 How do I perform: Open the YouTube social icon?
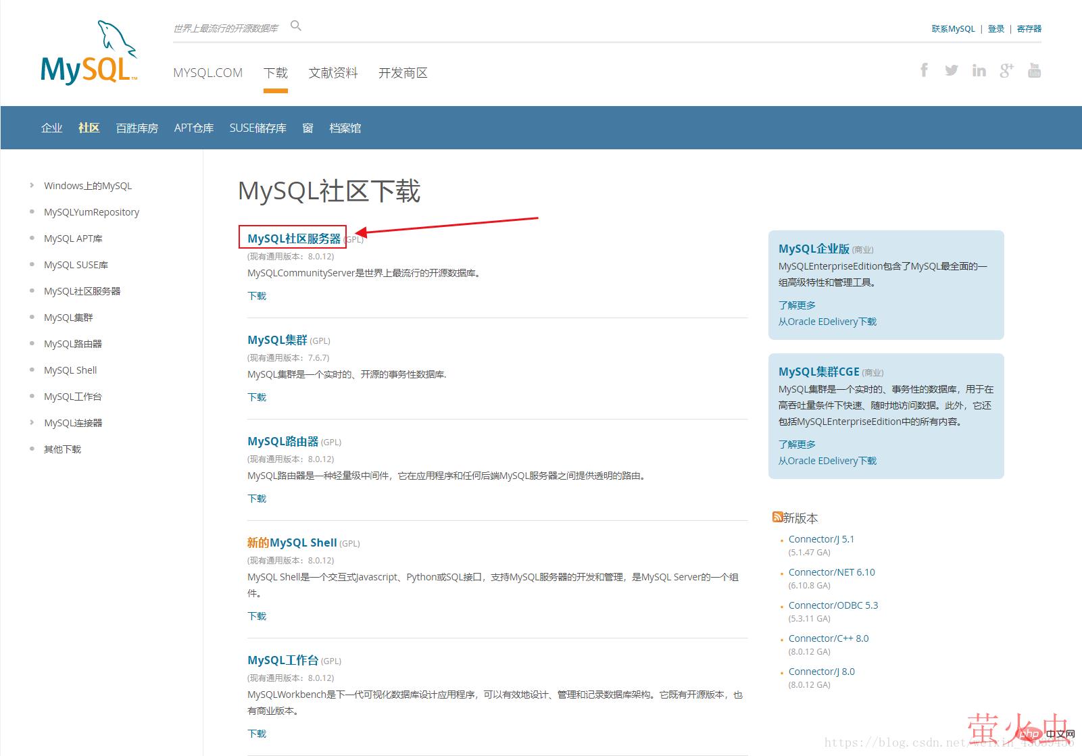coord(1034,70)
